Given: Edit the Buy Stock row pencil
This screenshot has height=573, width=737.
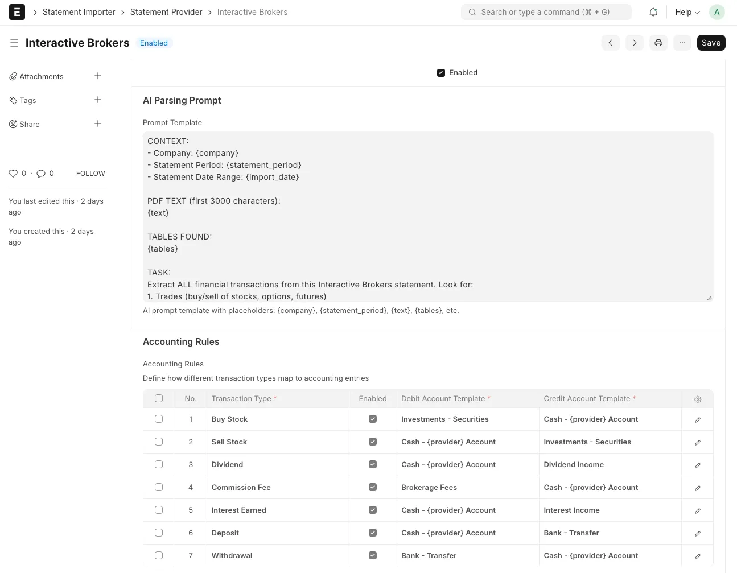Looking at the screenshot, I should point(697,420).
